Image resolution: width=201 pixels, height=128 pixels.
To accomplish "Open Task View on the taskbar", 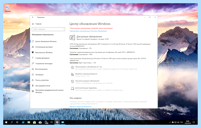I will point(17,122).
